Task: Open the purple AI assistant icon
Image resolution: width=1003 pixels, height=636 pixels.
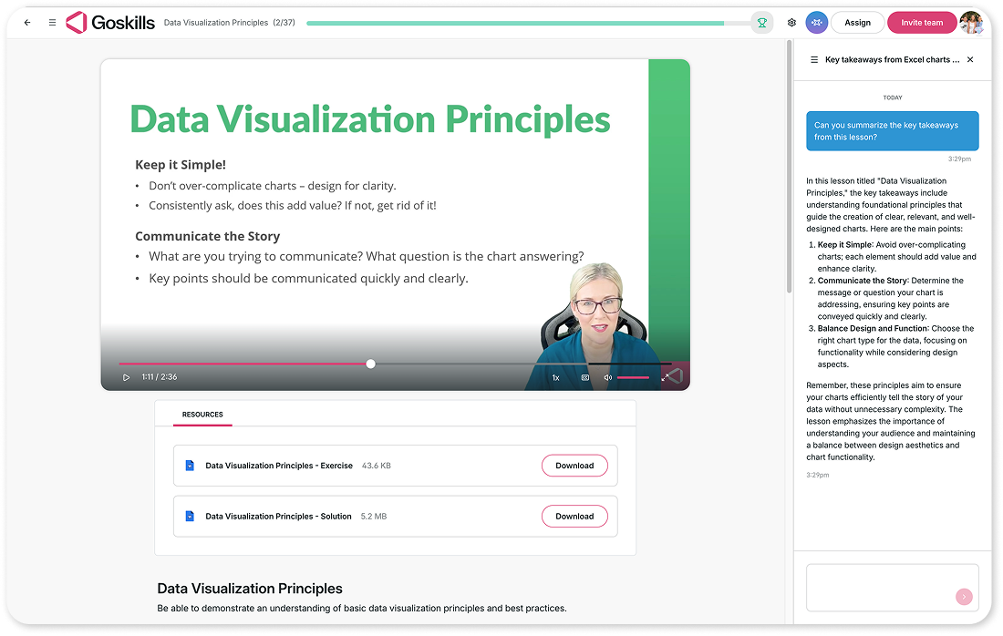Action: tap(817, 23)
